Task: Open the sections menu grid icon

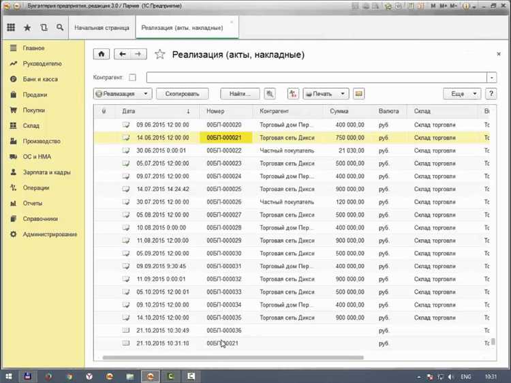Action: click(11, 28)
